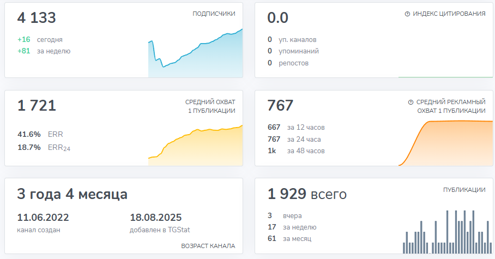Screen dimensions: 495x259
Task: Select the 4 133 subscribers count
Action: tap(37, 18)
